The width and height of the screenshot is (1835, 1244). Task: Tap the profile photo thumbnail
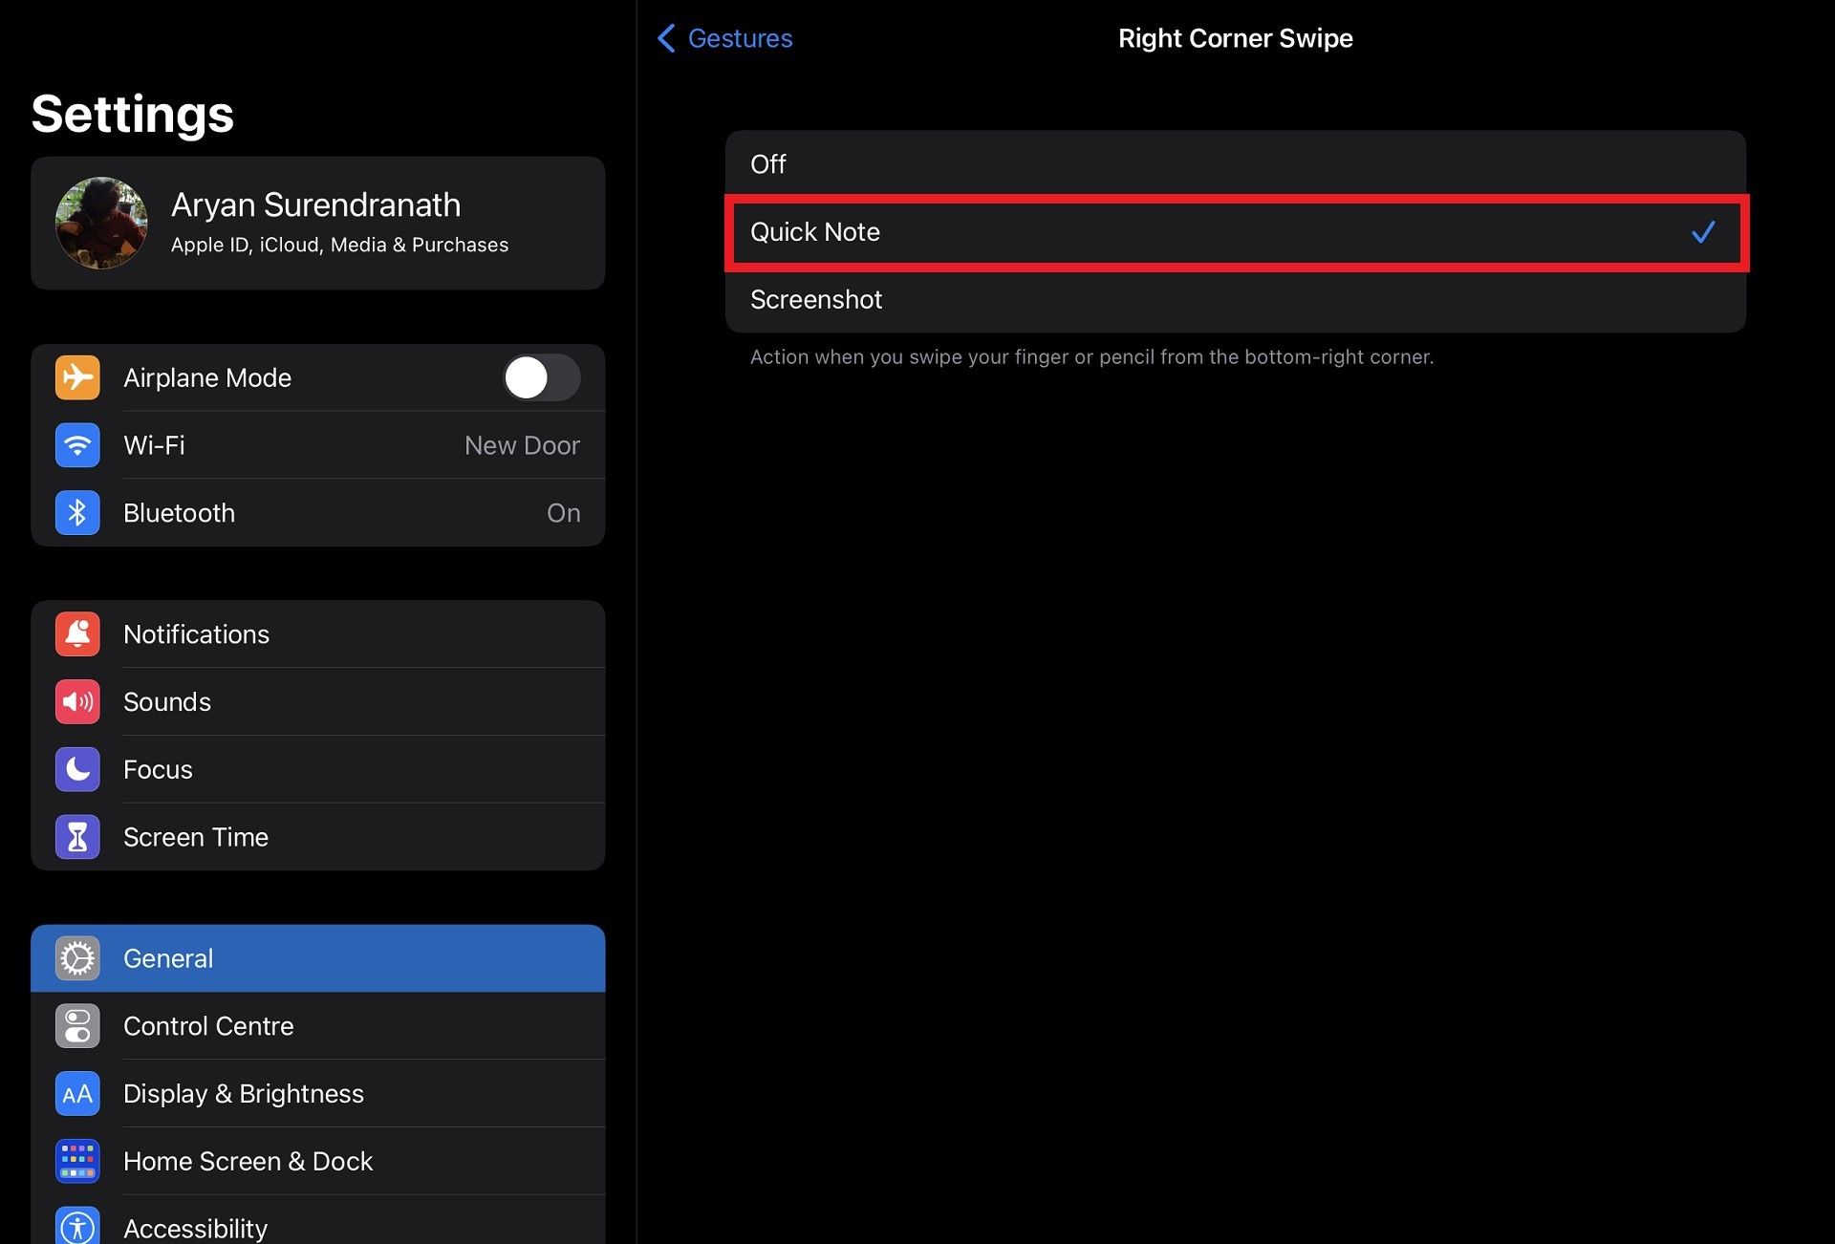point(101,224)
